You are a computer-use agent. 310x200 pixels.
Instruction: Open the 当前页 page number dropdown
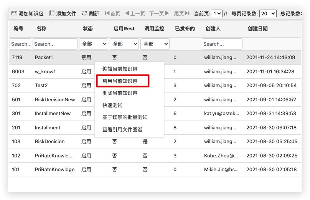point(217,13)
